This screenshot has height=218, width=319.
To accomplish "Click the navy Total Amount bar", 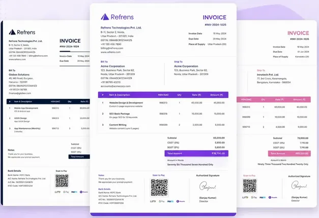I will 79,157.
